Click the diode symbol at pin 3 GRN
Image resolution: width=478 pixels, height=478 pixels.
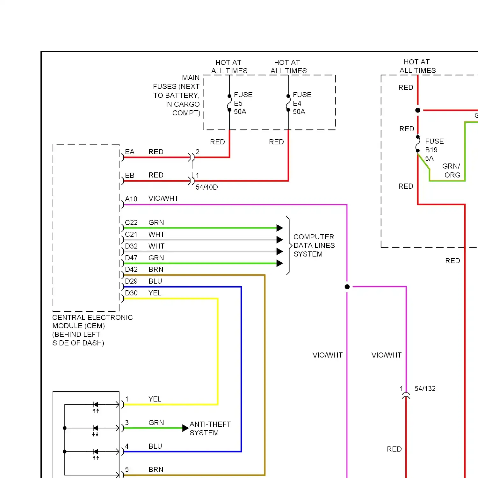[x=96, y=431]
